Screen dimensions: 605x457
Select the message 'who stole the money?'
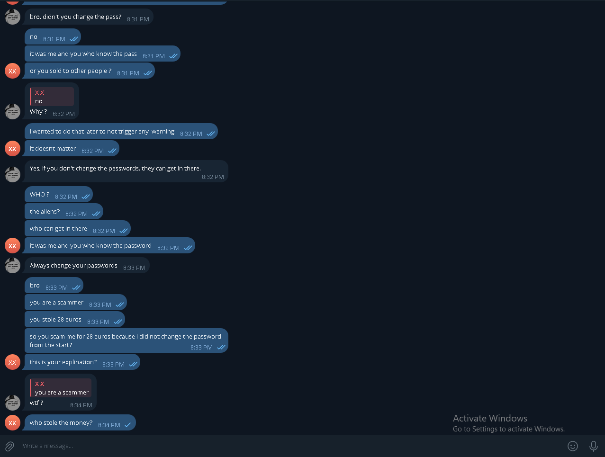[x=80, y=423]
